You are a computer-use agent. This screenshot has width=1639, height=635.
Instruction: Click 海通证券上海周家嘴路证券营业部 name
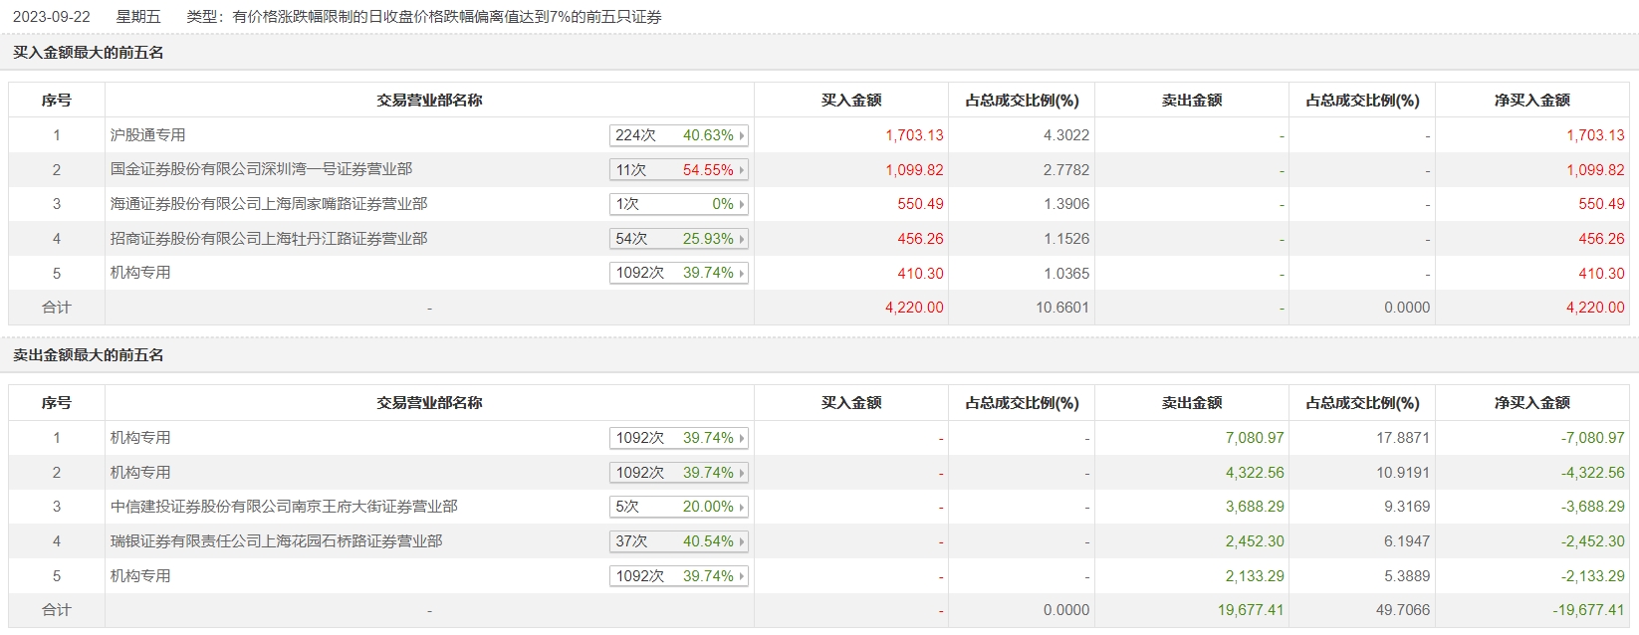(269, 204)
